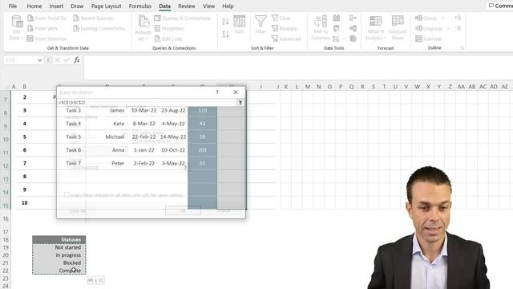Click the 10-Oct-22 date cell
The image size is (513, 289).
pos(173,150)
